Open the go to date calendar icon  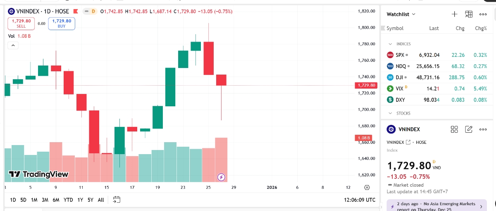(x=117, y=200)
